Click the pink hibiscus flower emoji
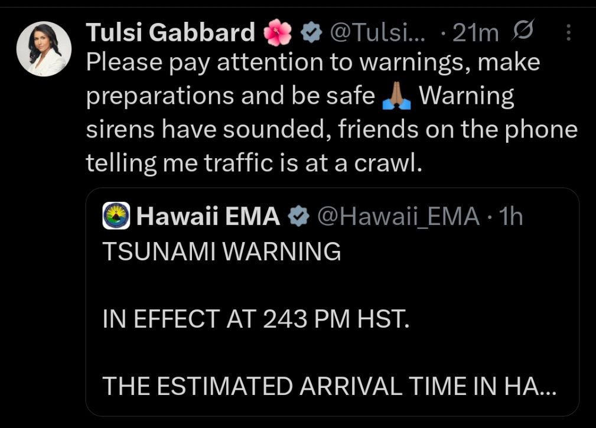Image resolution: width=596 pixels, height=428 pixels. click(278, 32)
